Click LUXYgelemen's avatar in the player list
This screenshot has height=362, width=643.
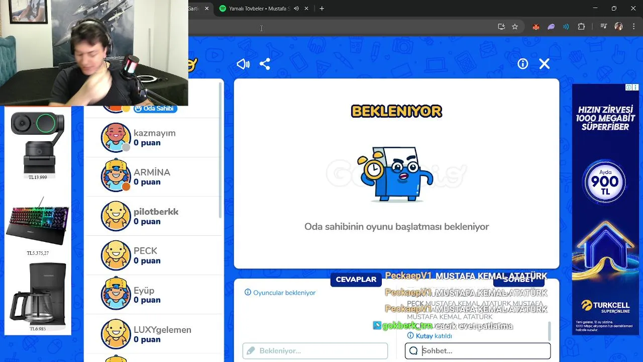(116, 334)
